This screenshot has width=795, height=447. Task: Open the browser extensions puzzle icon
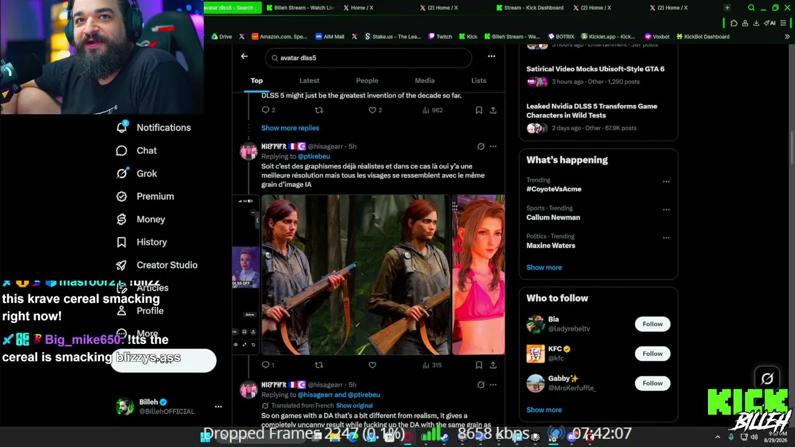(734, 23)
